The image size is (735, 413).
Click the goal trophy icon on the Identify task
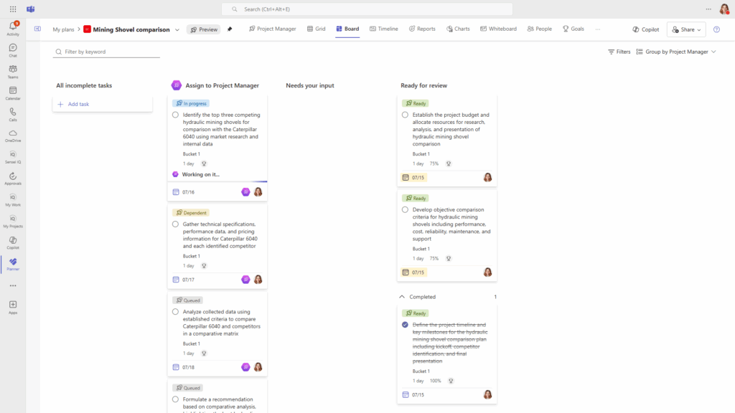(204, 163)
